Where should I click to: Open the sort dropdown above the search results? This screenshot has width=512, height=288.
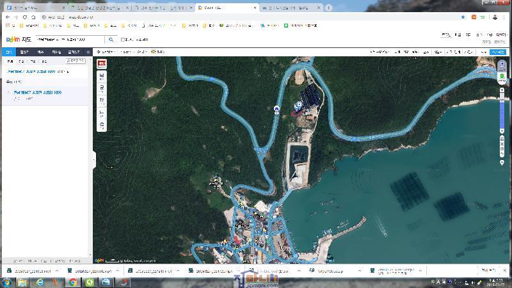coord(76,61)
